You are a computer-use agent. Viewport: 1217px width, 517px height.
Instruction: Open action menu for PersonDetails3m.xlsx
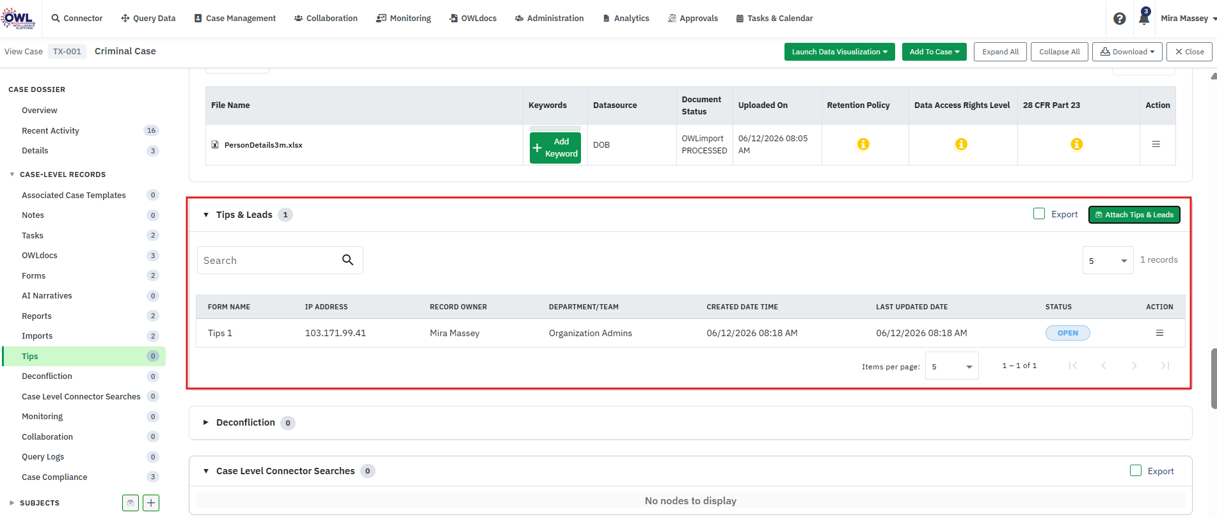1156,144
